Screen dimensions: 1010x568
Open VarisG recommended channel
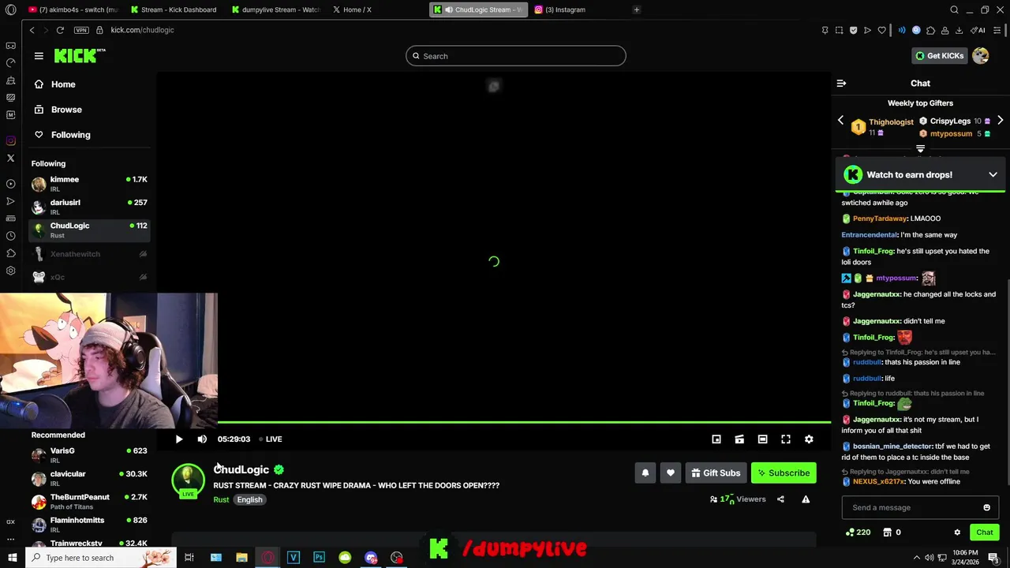89,455
